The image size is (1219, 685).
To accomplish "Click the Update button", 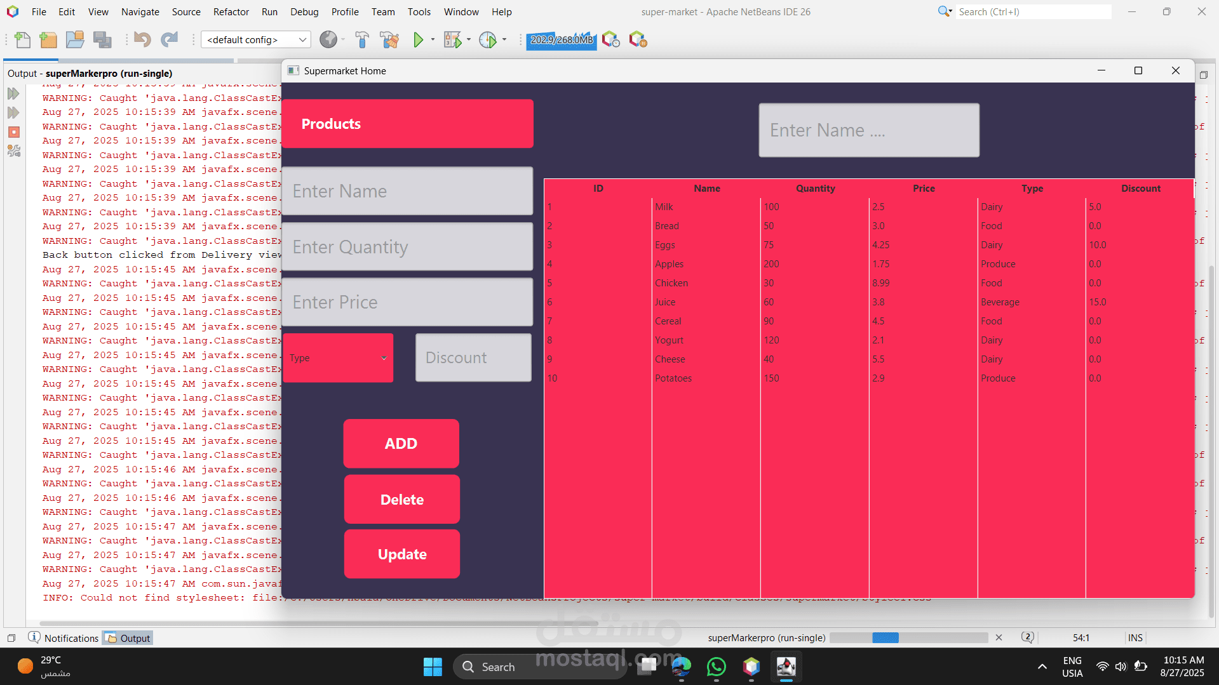I will 402,554.
